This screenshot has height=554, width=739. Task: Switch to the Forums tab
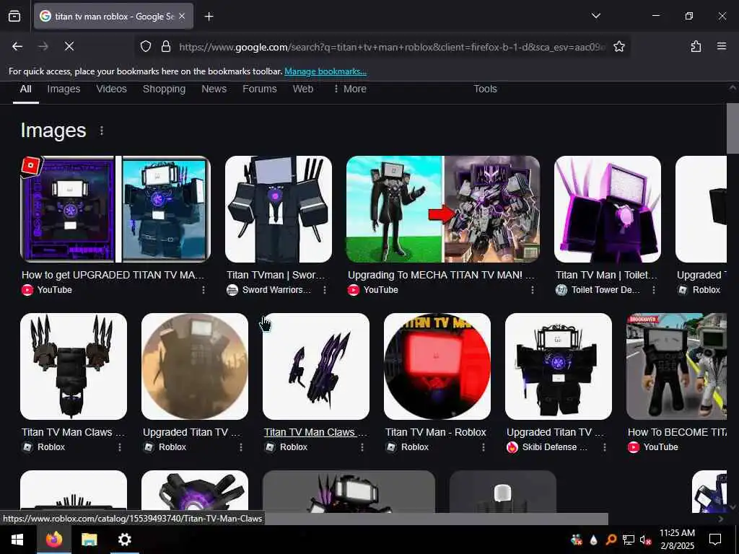[x=260, y=89]
